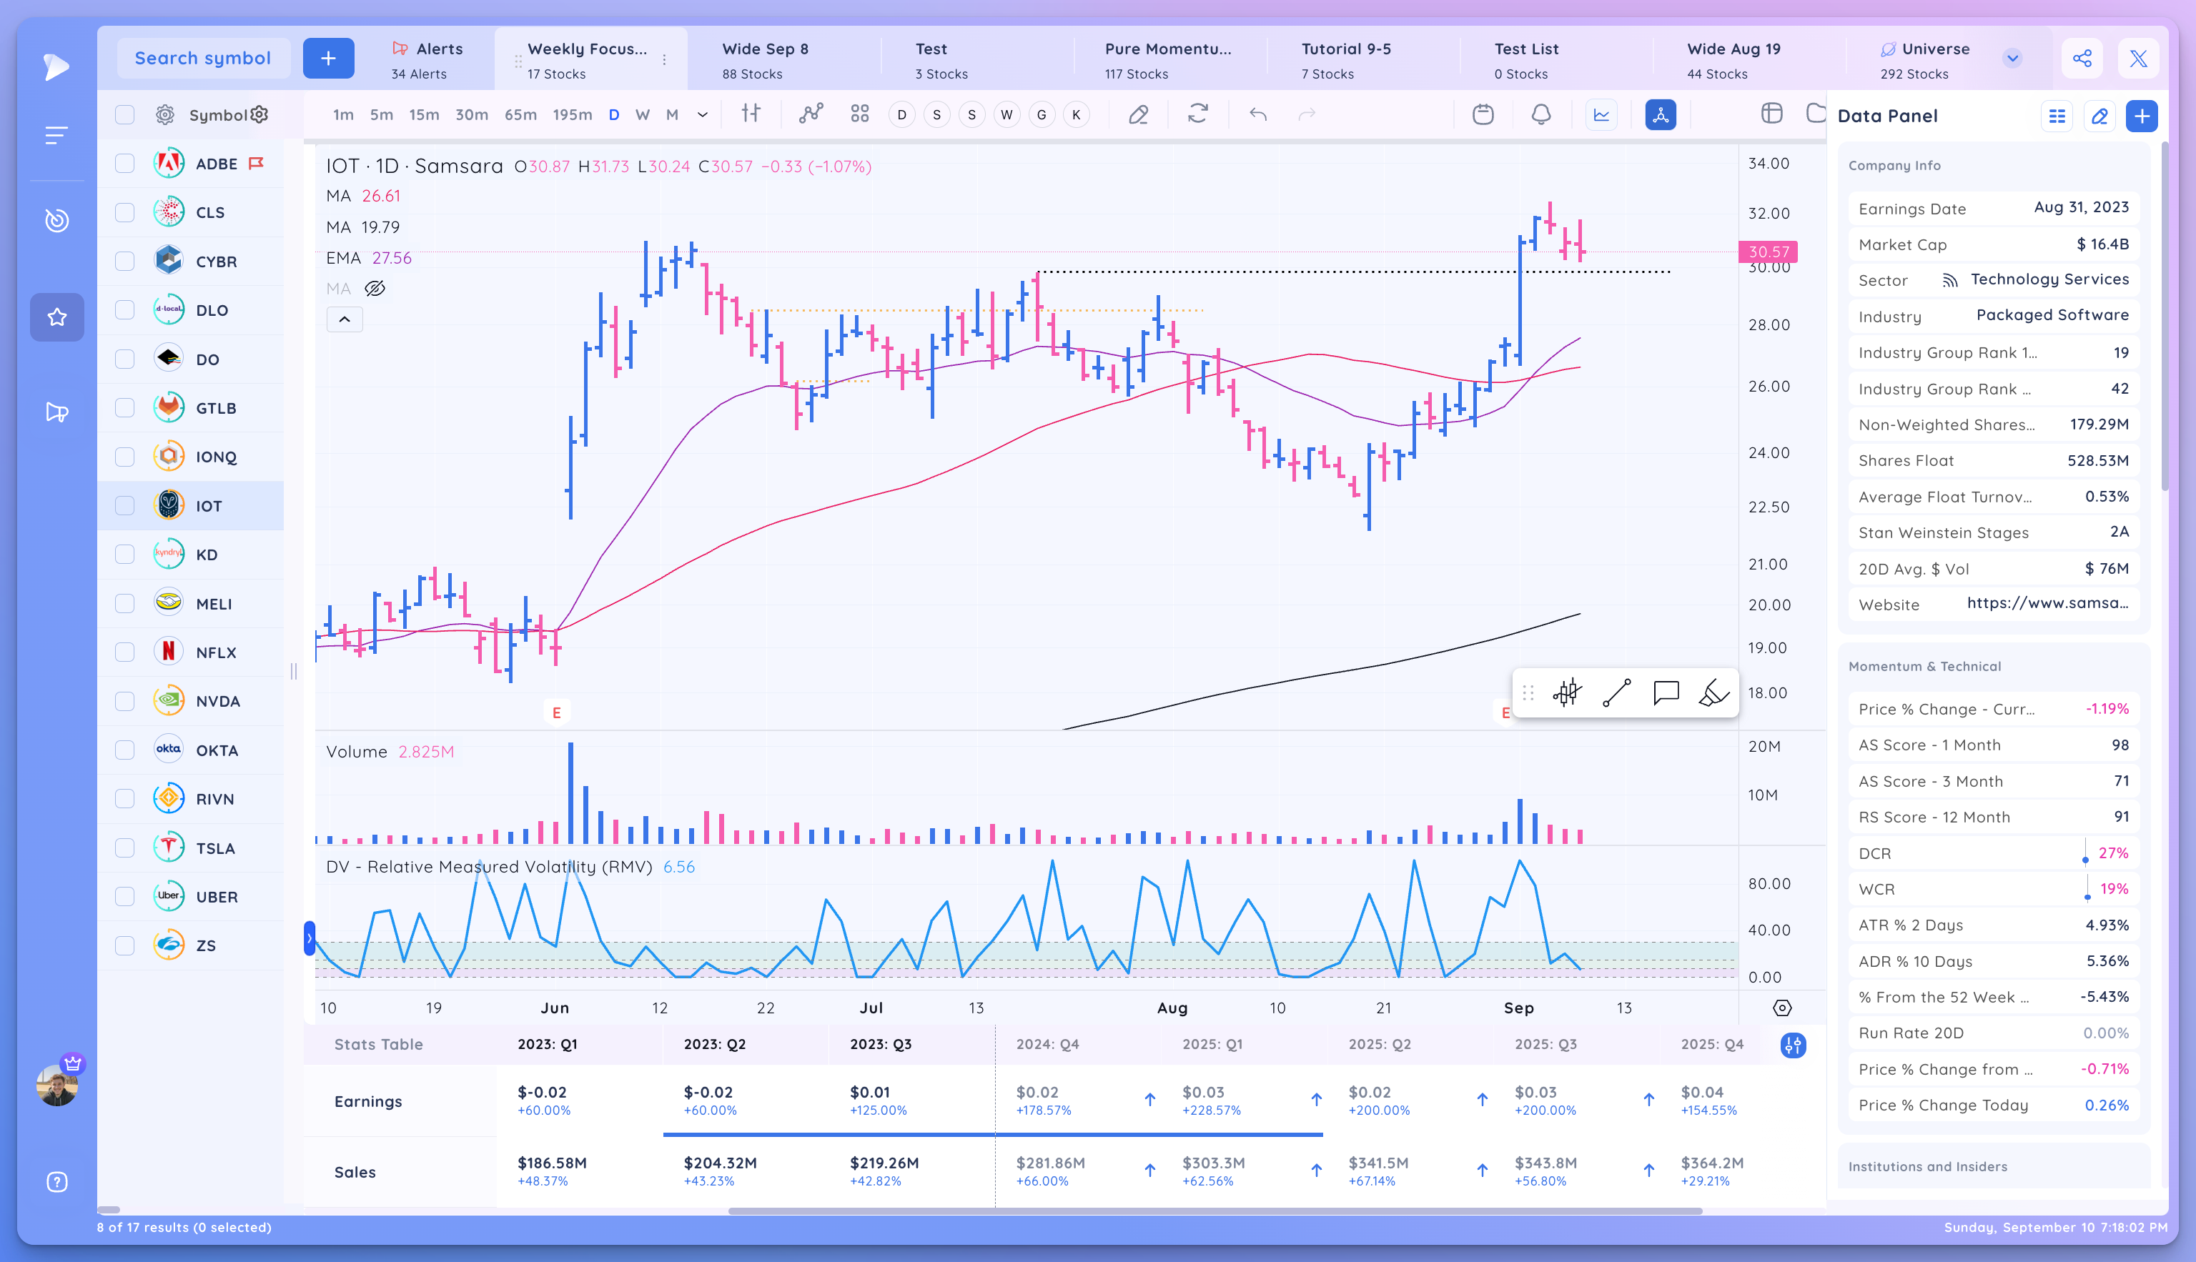This screenshot has height=1262, width=2196.
Task: Open help question mark icon
Action: (57, 1182)
